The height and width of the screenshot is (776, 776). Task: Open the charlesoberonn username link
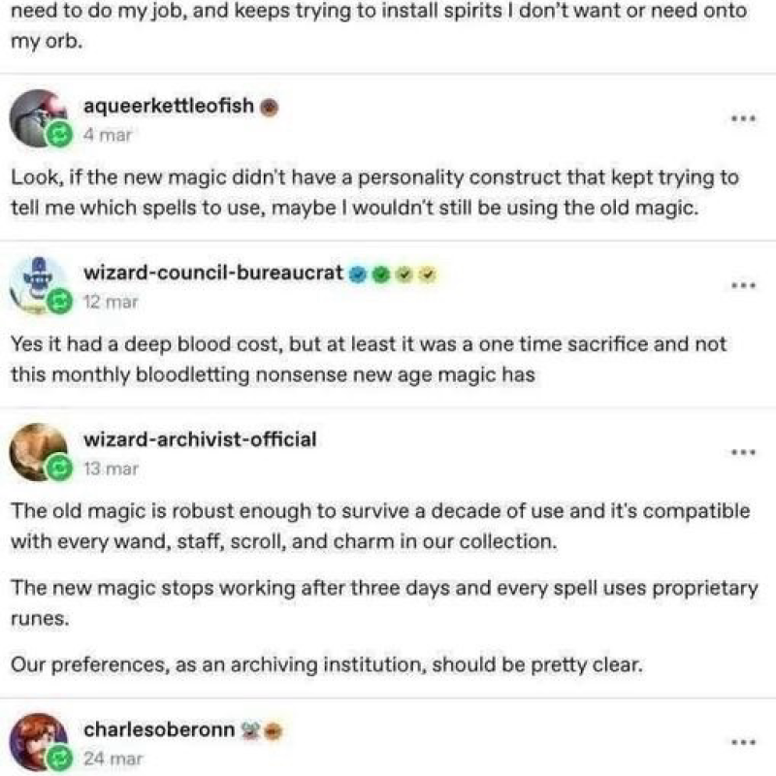click(x=160, y=728)
